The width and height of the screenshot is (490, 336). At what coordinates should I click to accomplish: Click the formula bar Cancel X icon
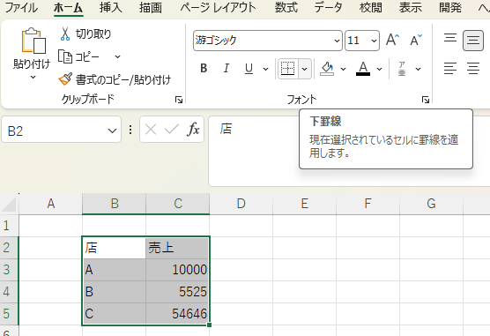click(151, 130)
